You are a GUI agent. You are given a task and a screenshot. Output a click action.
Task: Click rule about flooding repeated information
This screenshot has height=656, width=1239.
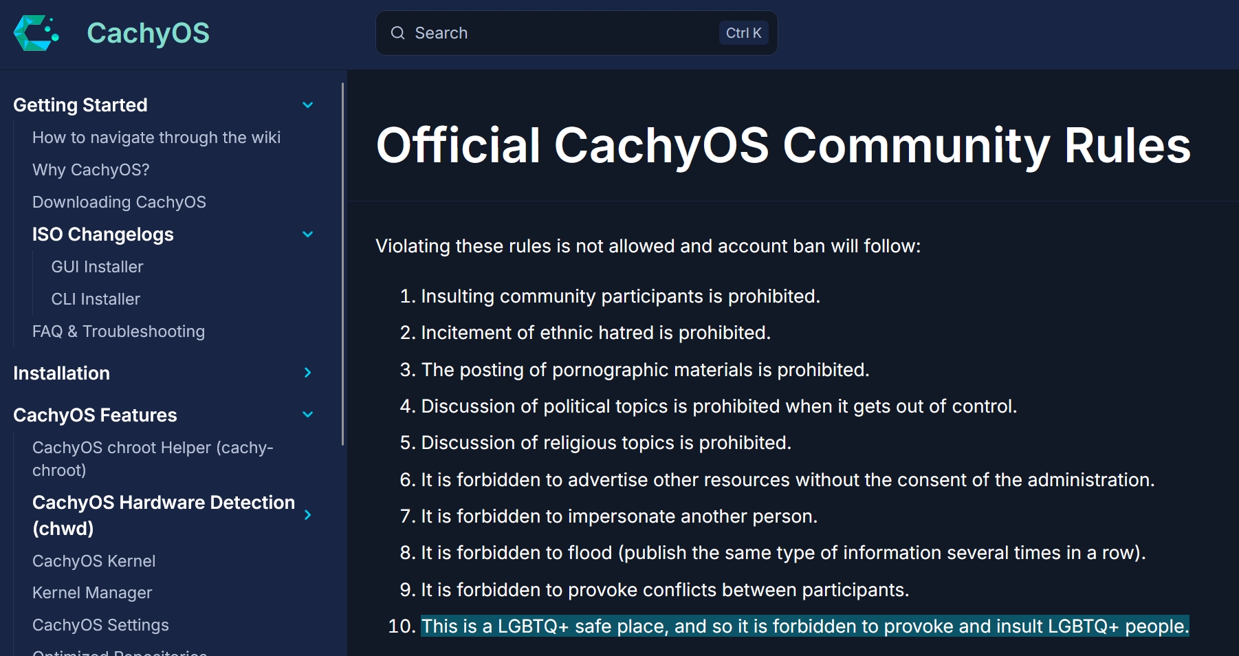coord(783,553)
